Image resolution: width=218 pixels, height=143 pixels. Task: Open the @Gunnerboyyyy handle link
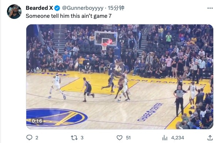[x=83, y=8]
